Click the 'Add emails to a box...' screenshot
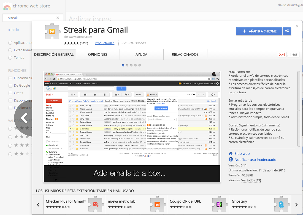303x215 pixels. coord(132,127)
